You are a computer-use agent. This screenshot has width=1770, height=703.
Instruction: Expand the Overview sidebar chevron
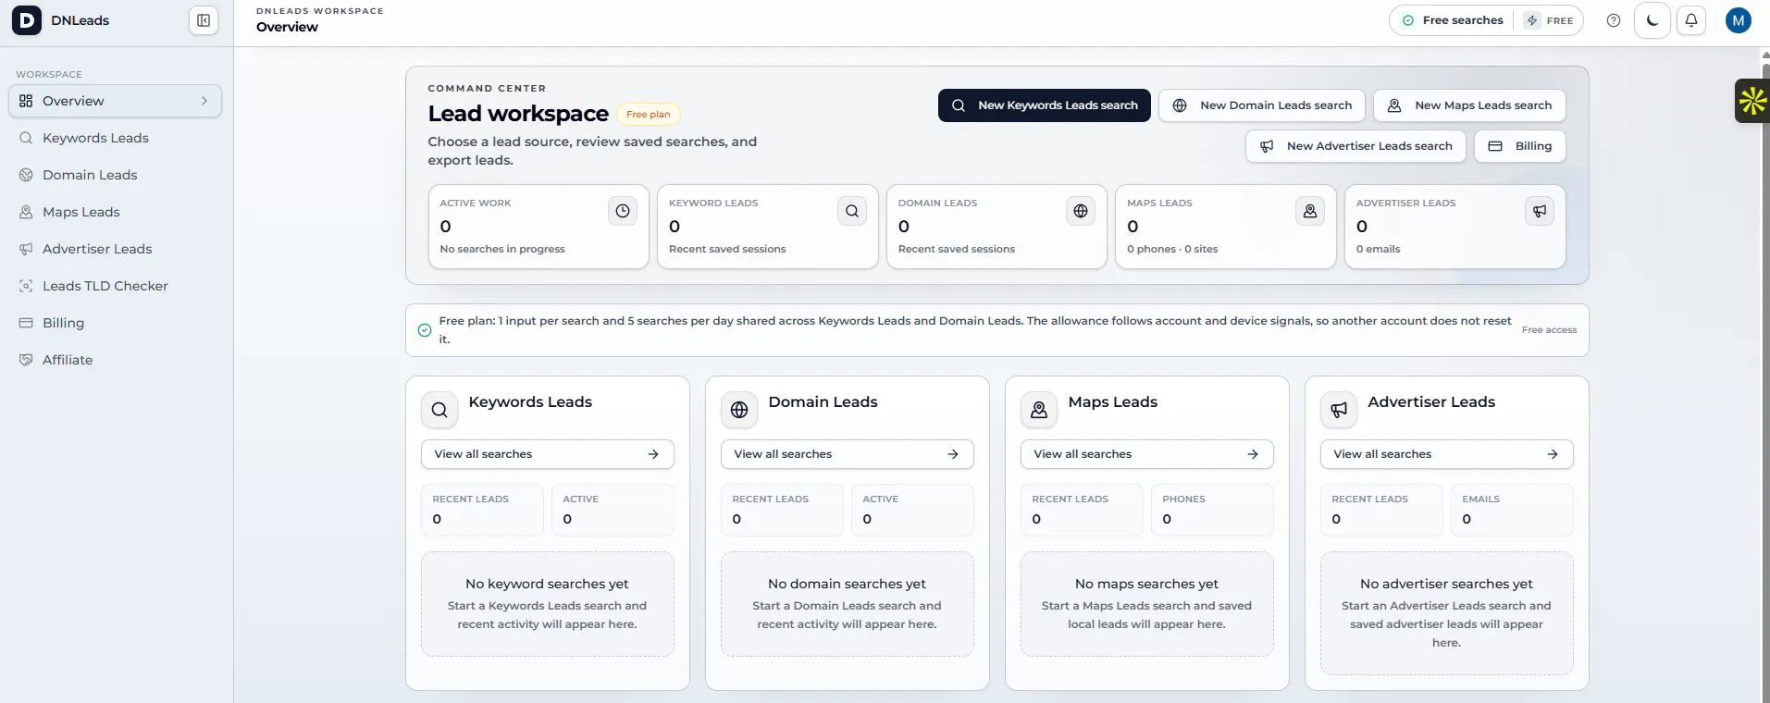coord(204,101)
